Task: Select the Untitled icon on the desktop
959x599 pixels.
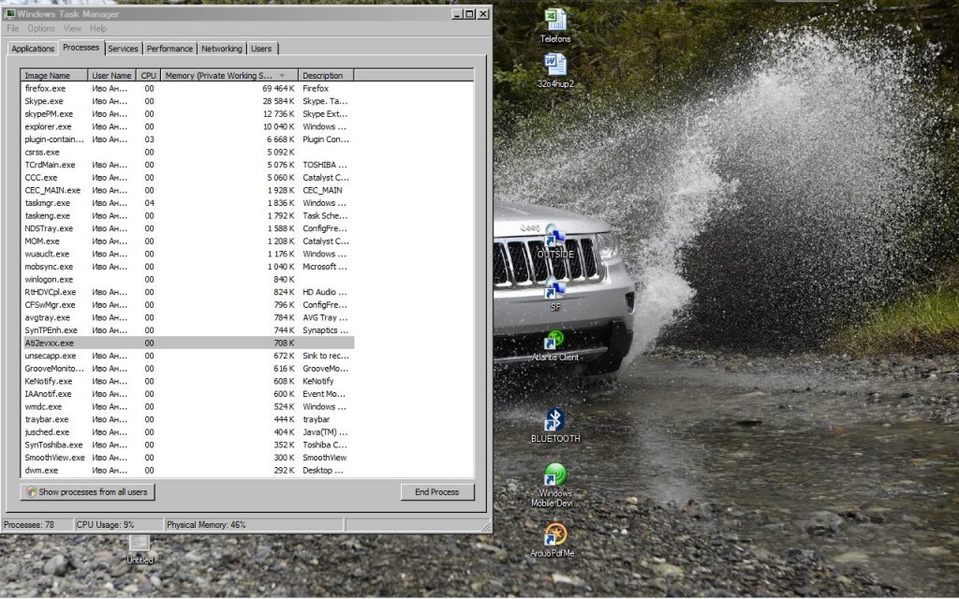Action: click(x=140, y=544)
